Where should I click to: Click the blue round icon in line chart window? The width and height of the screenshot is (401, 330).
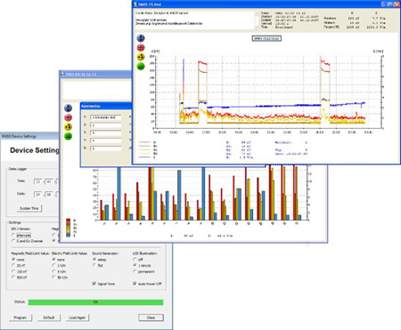(141, 38)
